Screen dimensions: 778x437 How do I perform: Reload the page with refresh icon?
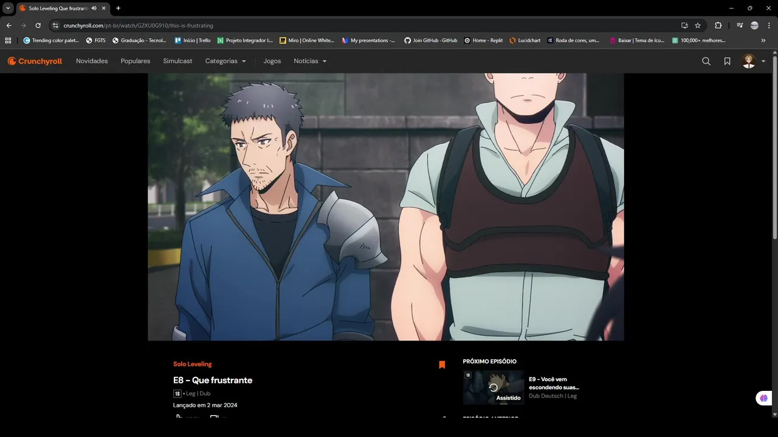point(38,25)
